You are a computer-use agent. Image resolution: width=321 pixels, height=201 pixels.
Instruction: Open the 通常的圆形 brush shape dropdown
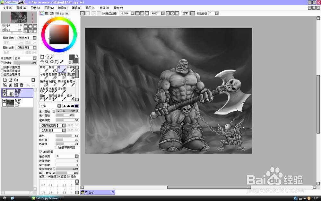coord(64,125)
